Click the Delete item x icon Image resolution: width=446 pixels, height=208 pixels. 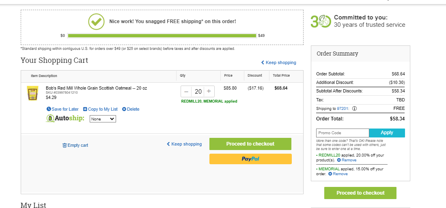point(124,109)
